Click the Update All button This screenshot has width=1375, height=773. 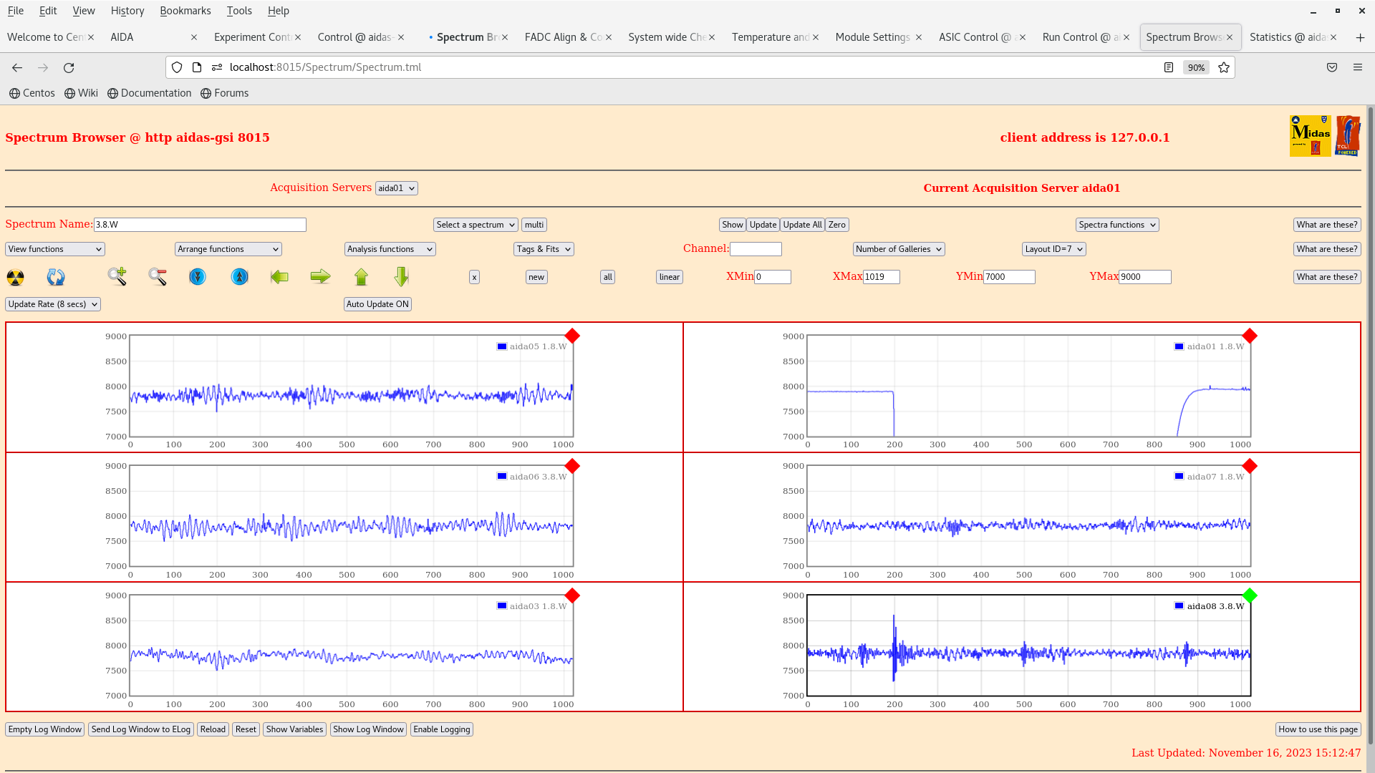coord(802,225)
